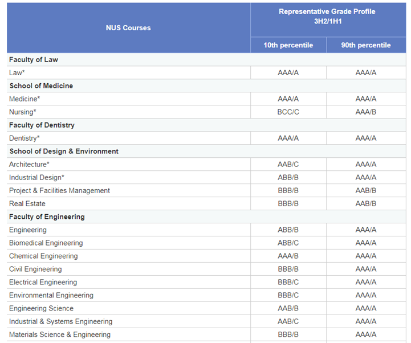This screenshot has width=411, height=343.
Task: Select Nursing 10th percentile value BCC/C
Action: point(288,112)
